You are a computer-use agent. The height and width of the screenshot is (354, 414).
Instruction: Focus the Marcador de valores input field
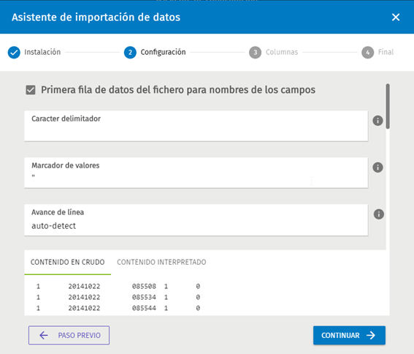(196, 173)
